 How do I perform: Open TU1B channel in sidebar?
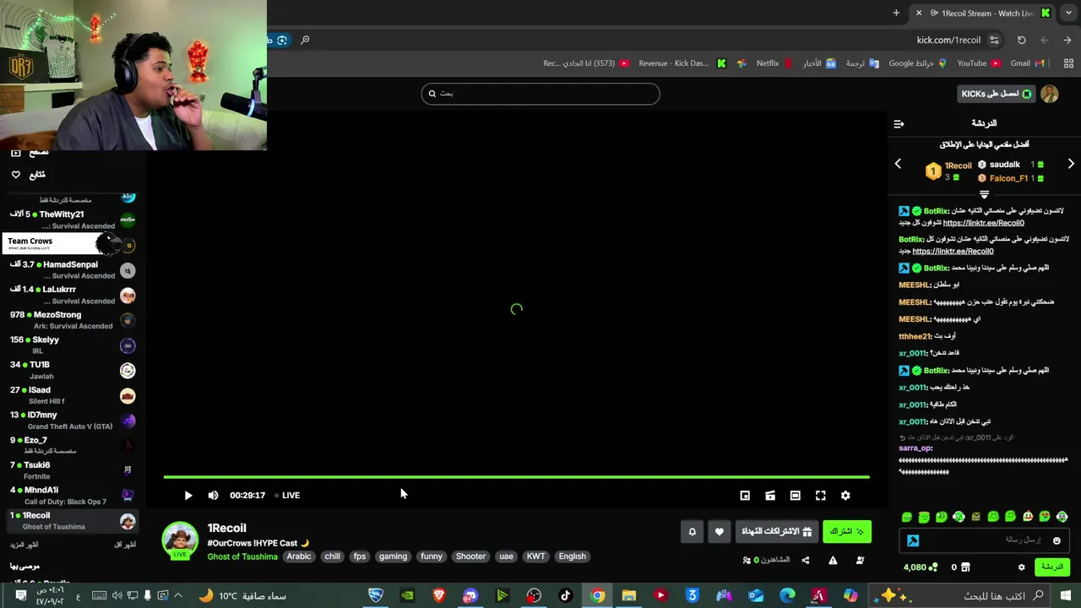72,370
